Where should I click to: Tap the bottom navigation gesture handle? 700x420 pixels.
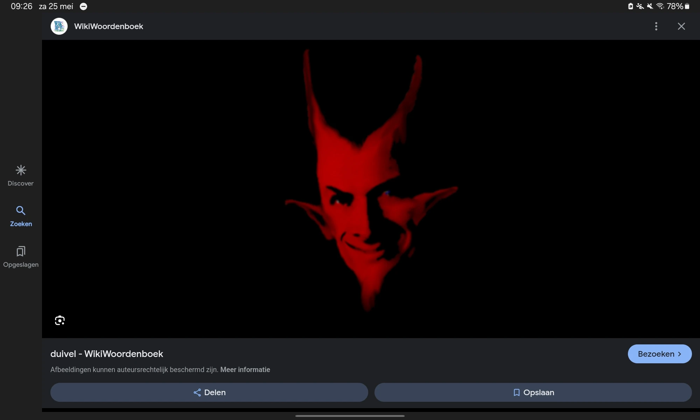[350, 416]
